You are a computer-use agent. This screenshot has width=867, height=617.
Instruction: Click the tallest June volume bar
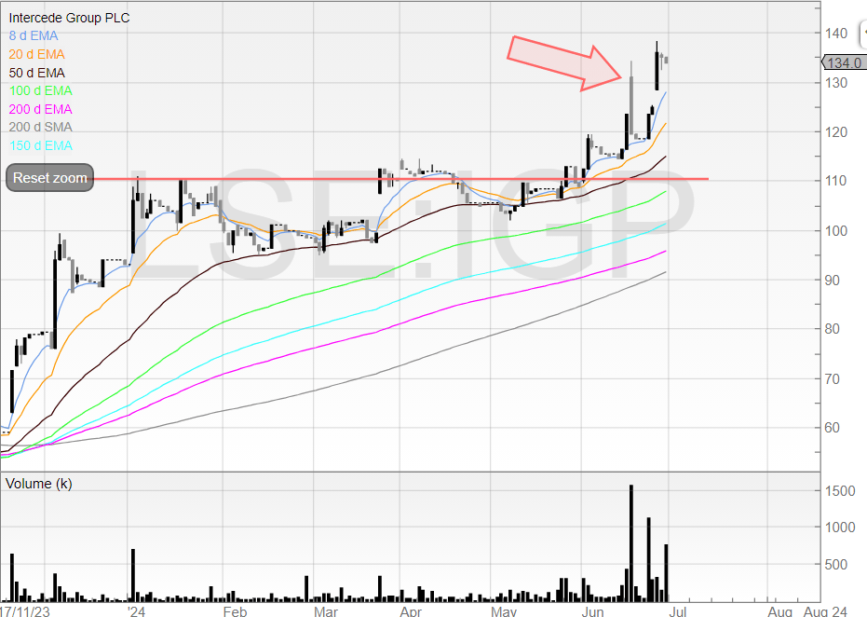pos(631,542)
